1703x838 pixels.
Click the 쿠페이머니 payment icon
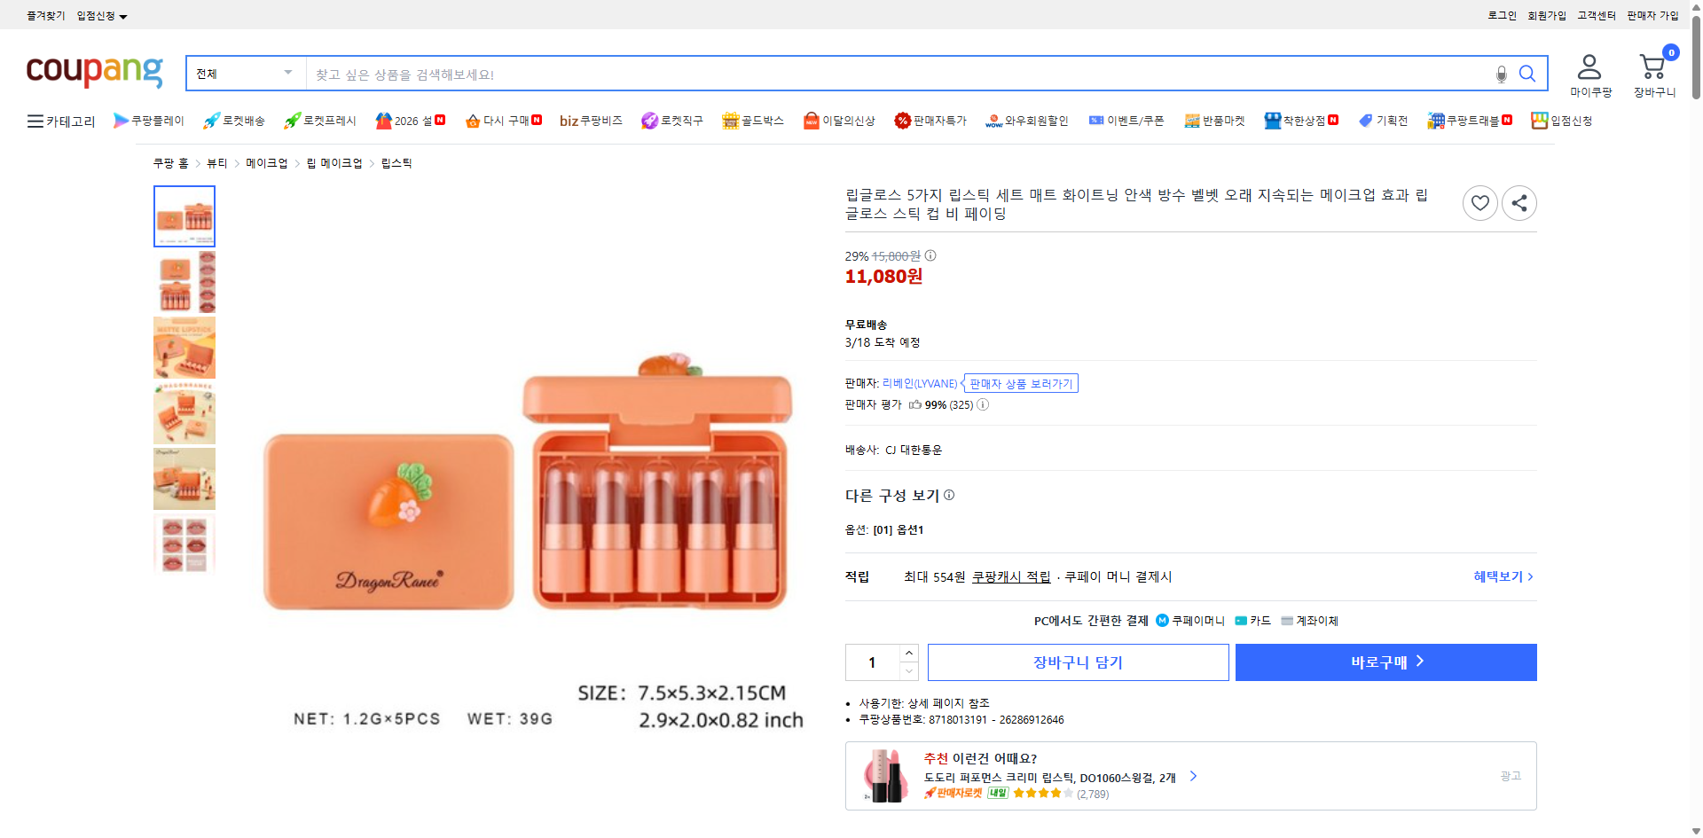point(1161,621)
